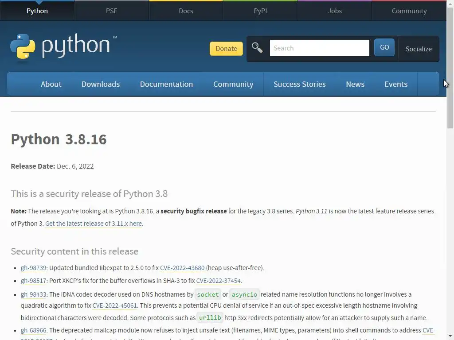Image resolution: width=454 pixels, height=340 pixels.
Task: Click the 'asyncio' code label
Action: click(x=244, y=294)
